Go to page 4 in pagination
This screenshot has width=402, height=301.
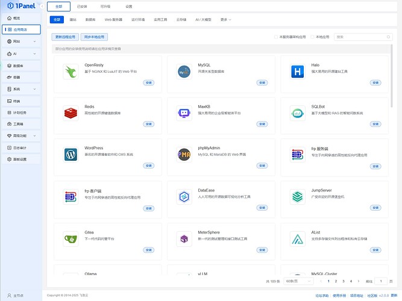click(351, 281)
